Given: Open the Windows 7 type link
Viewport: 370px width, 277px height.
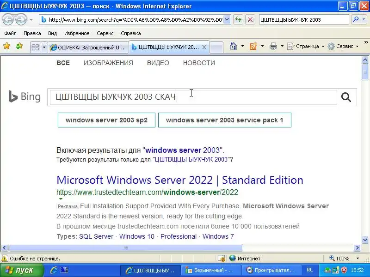Looking at the screenshot, I should 218,236.
